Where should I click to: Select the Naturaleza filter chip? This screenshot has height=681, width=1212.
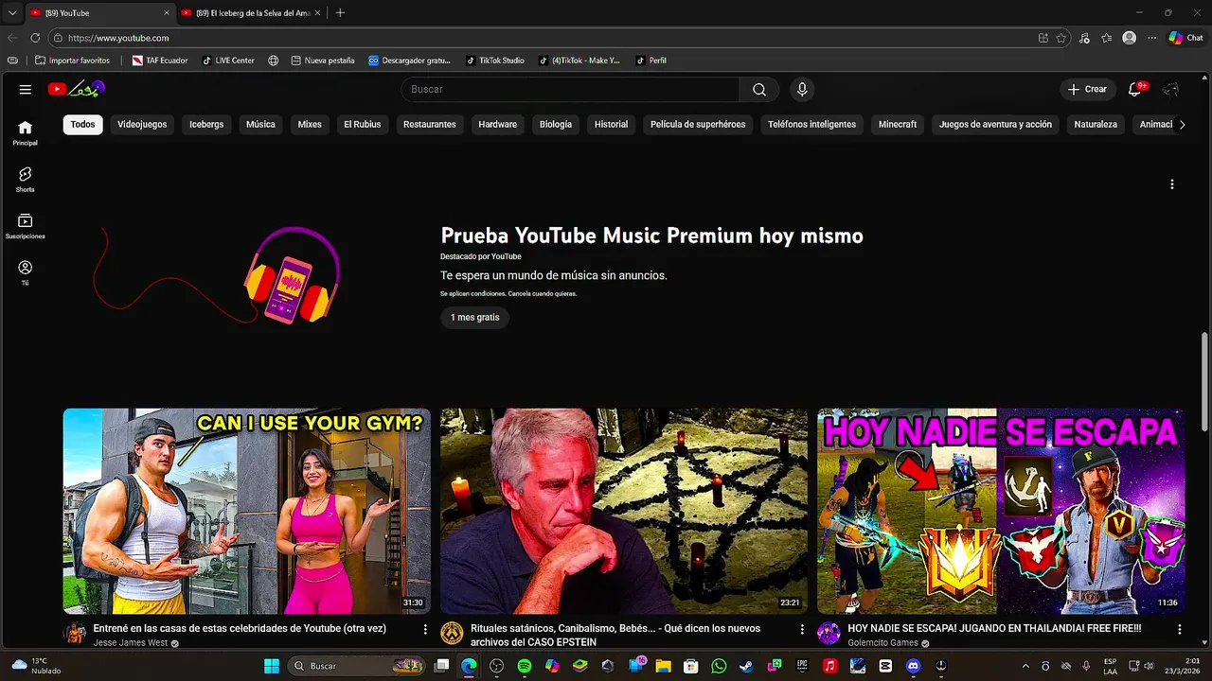[x=1096, y=125]
